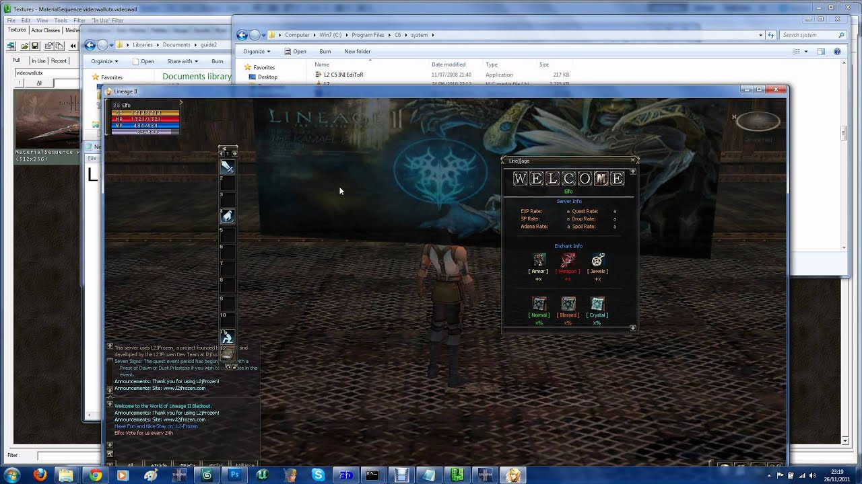
Task: Click the 'system' breadcrumb in address bar
Action: (x=419, y=35)
